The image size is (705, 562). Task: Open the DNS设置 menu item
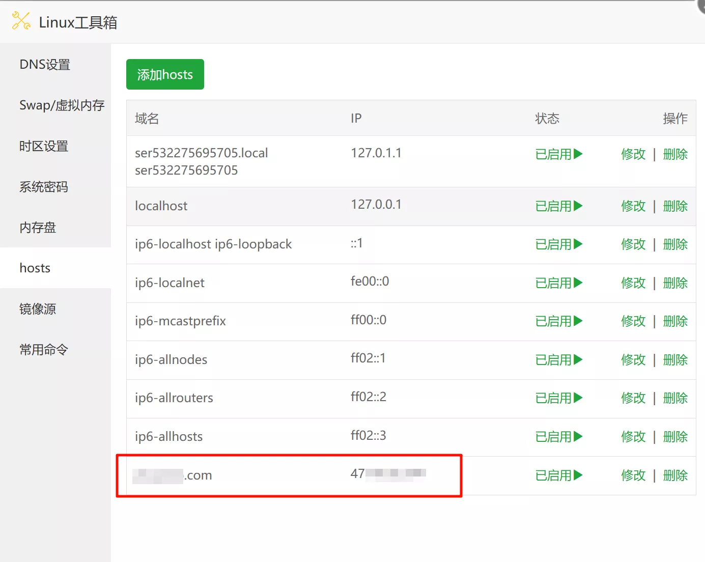[x=45, y=65]
